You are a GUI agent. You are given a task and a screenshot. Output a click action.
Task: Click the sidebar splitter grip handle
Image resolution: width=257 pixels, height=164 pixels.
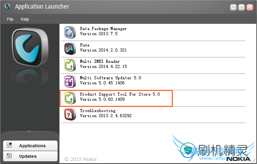pos(29,131)
